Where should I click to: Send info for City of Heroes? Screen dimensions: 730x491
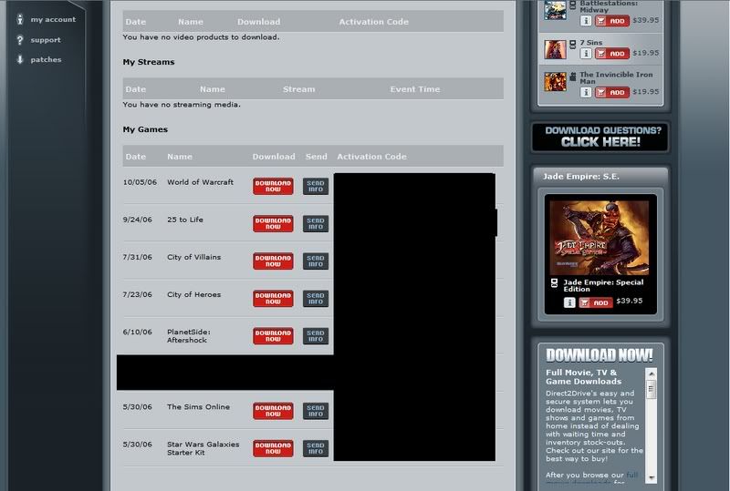[x=316, y=299]
